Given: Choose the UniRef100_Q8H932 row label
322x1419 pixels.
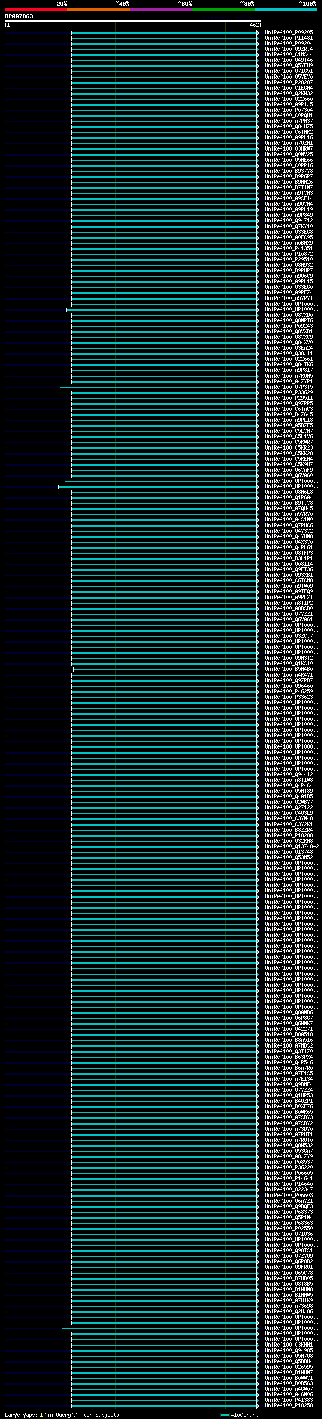Looking at the screenshot, I should click(289, 265).
